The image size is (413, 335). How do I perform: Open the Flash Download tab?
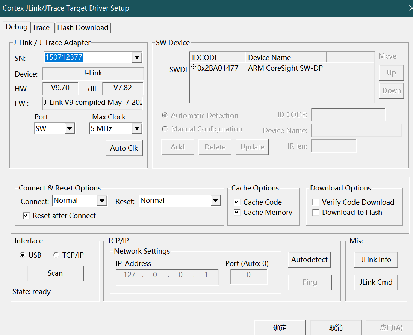[83, 28]
